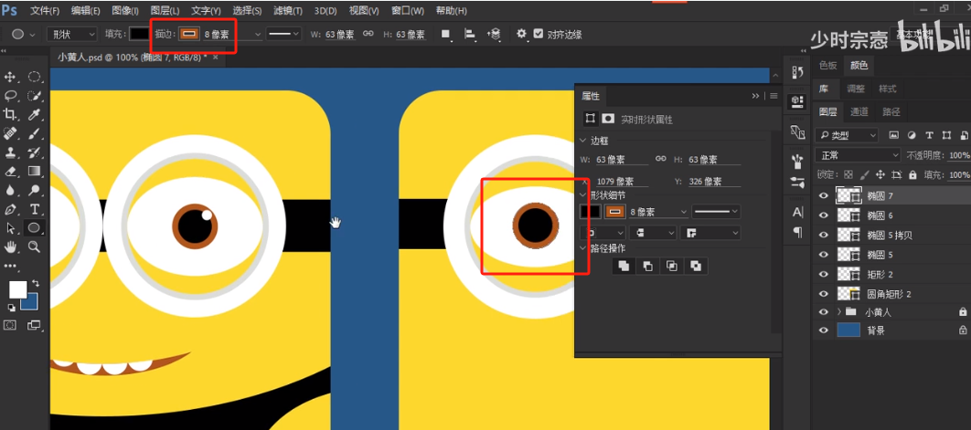971x430 pixels.
Task: Select the Zoom tool
Action: pos(35,246)
